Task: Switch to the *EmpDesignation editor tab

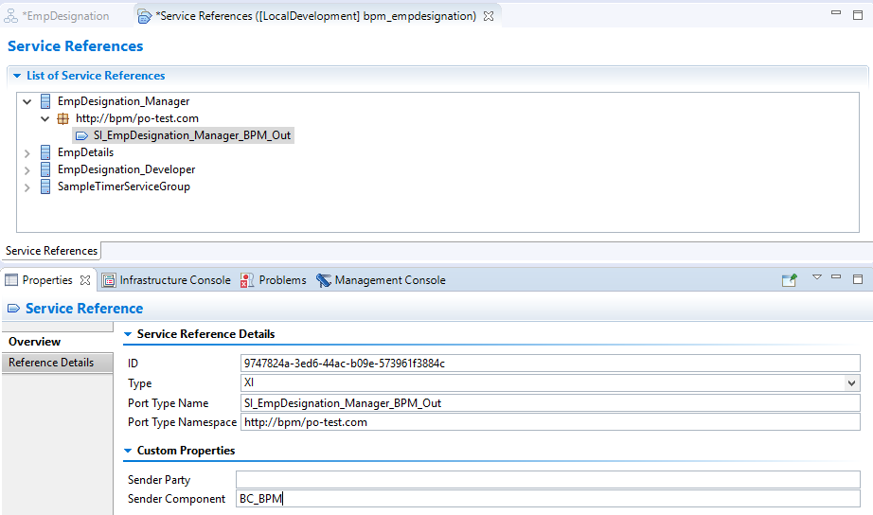Action: coord(59,16)
